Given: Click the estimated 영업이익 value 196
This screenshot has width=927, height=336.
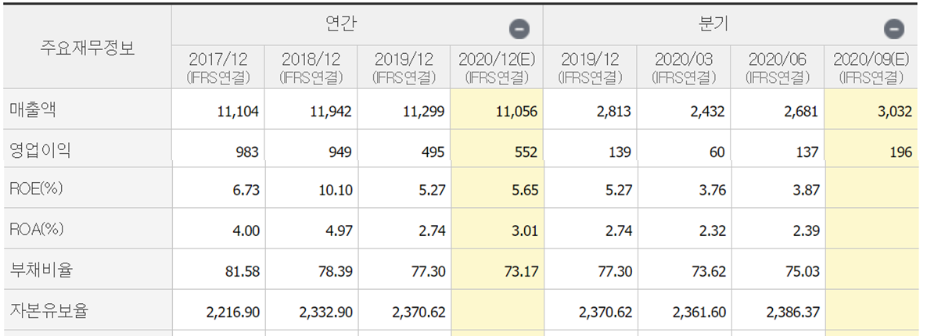Looking at the screenshot, I should tap(901, 152).
